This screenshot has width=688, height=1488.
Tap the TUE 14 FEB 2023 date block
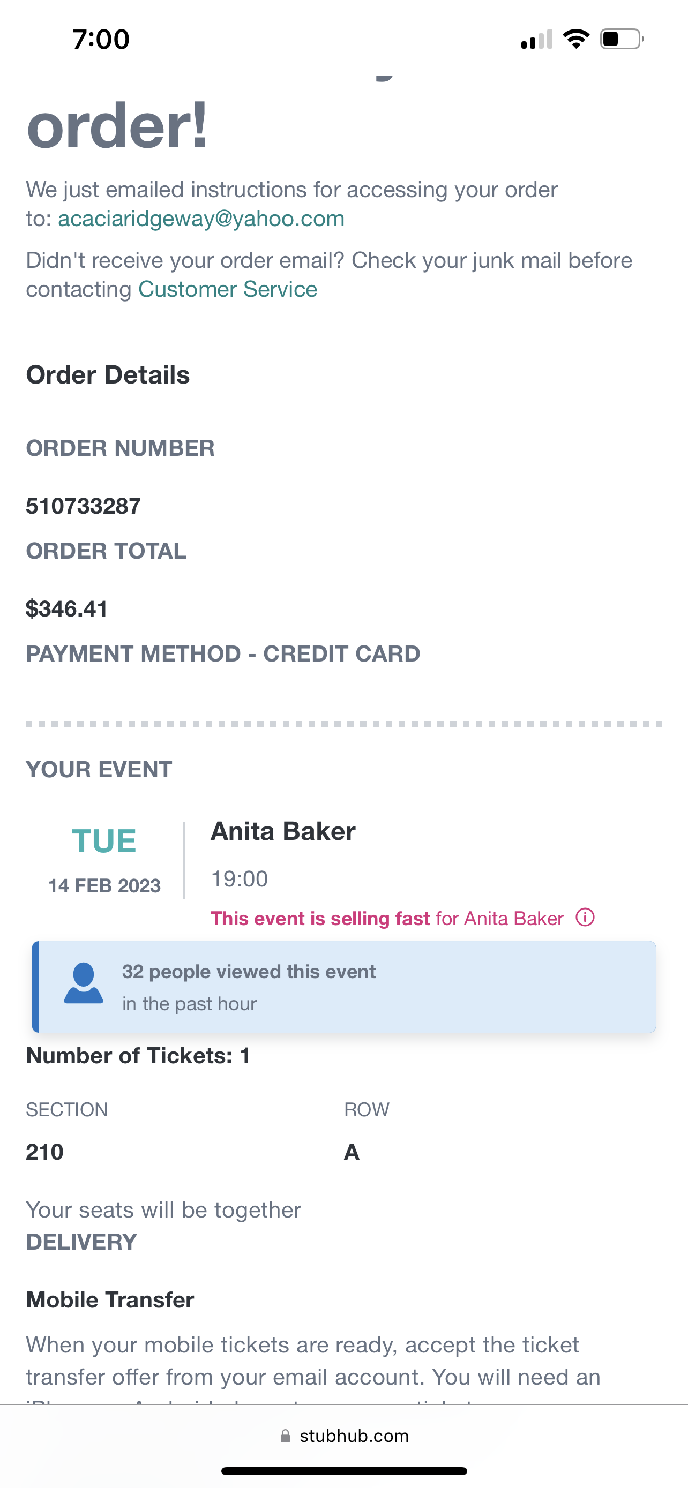pos(104,860)
